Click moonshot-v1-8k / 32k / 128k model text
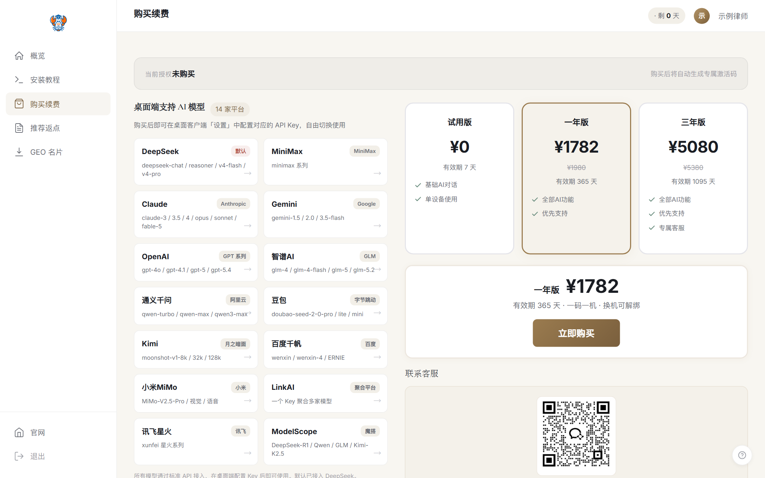 [181, 358]
